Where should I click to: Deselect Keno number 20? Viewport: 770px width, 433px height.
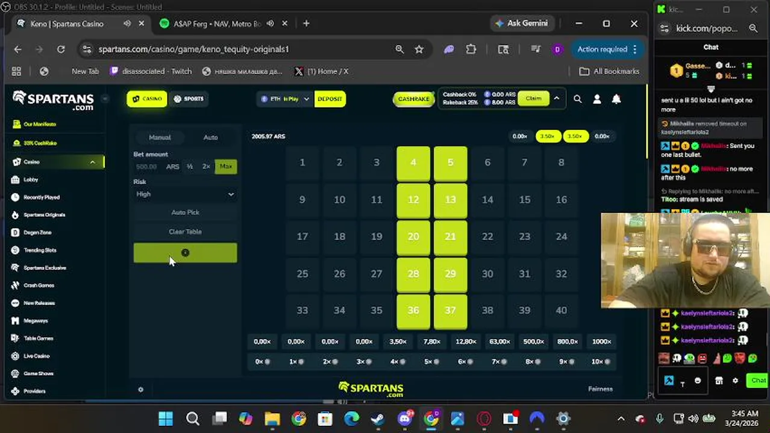click(x=413, y=237)
